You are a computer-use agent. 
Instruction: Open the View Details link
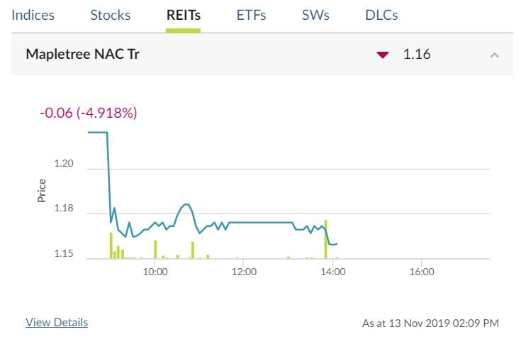coord(57,323)
